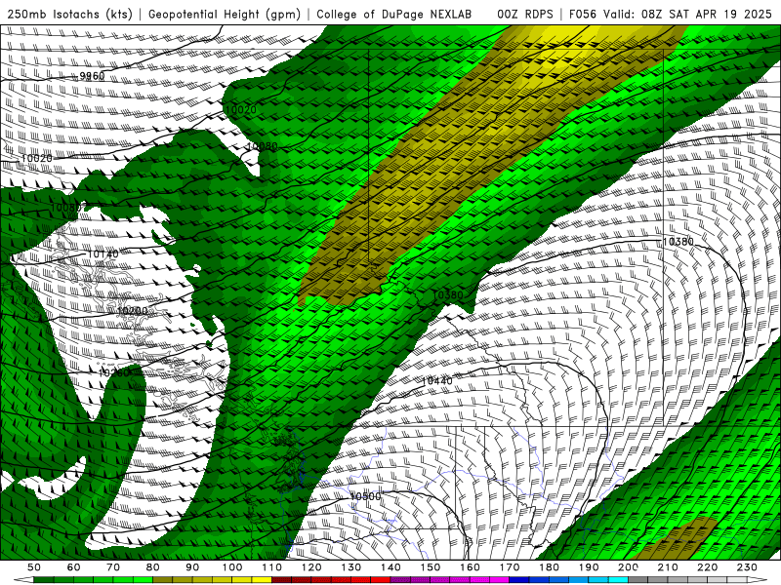The width and height of the screenshot is (781, 585).
Task: Click the 170 knot legend value
Action: pyautogui.click(x=510, y=567)
